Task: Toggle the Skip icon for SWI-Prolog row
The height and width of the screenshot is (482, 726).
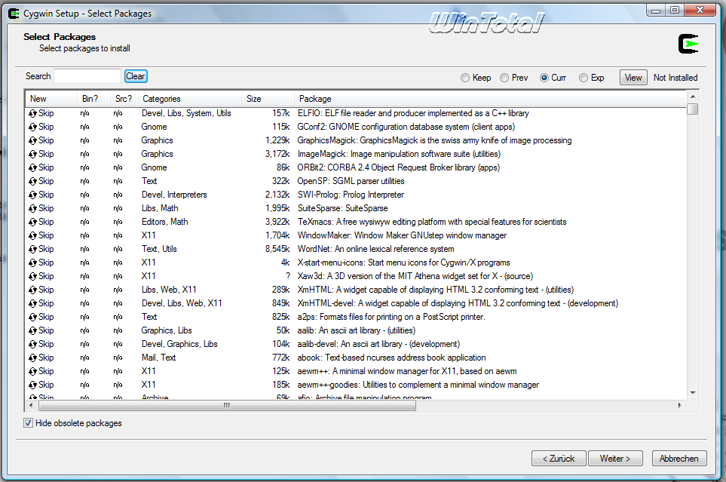Action: (33, 195)
